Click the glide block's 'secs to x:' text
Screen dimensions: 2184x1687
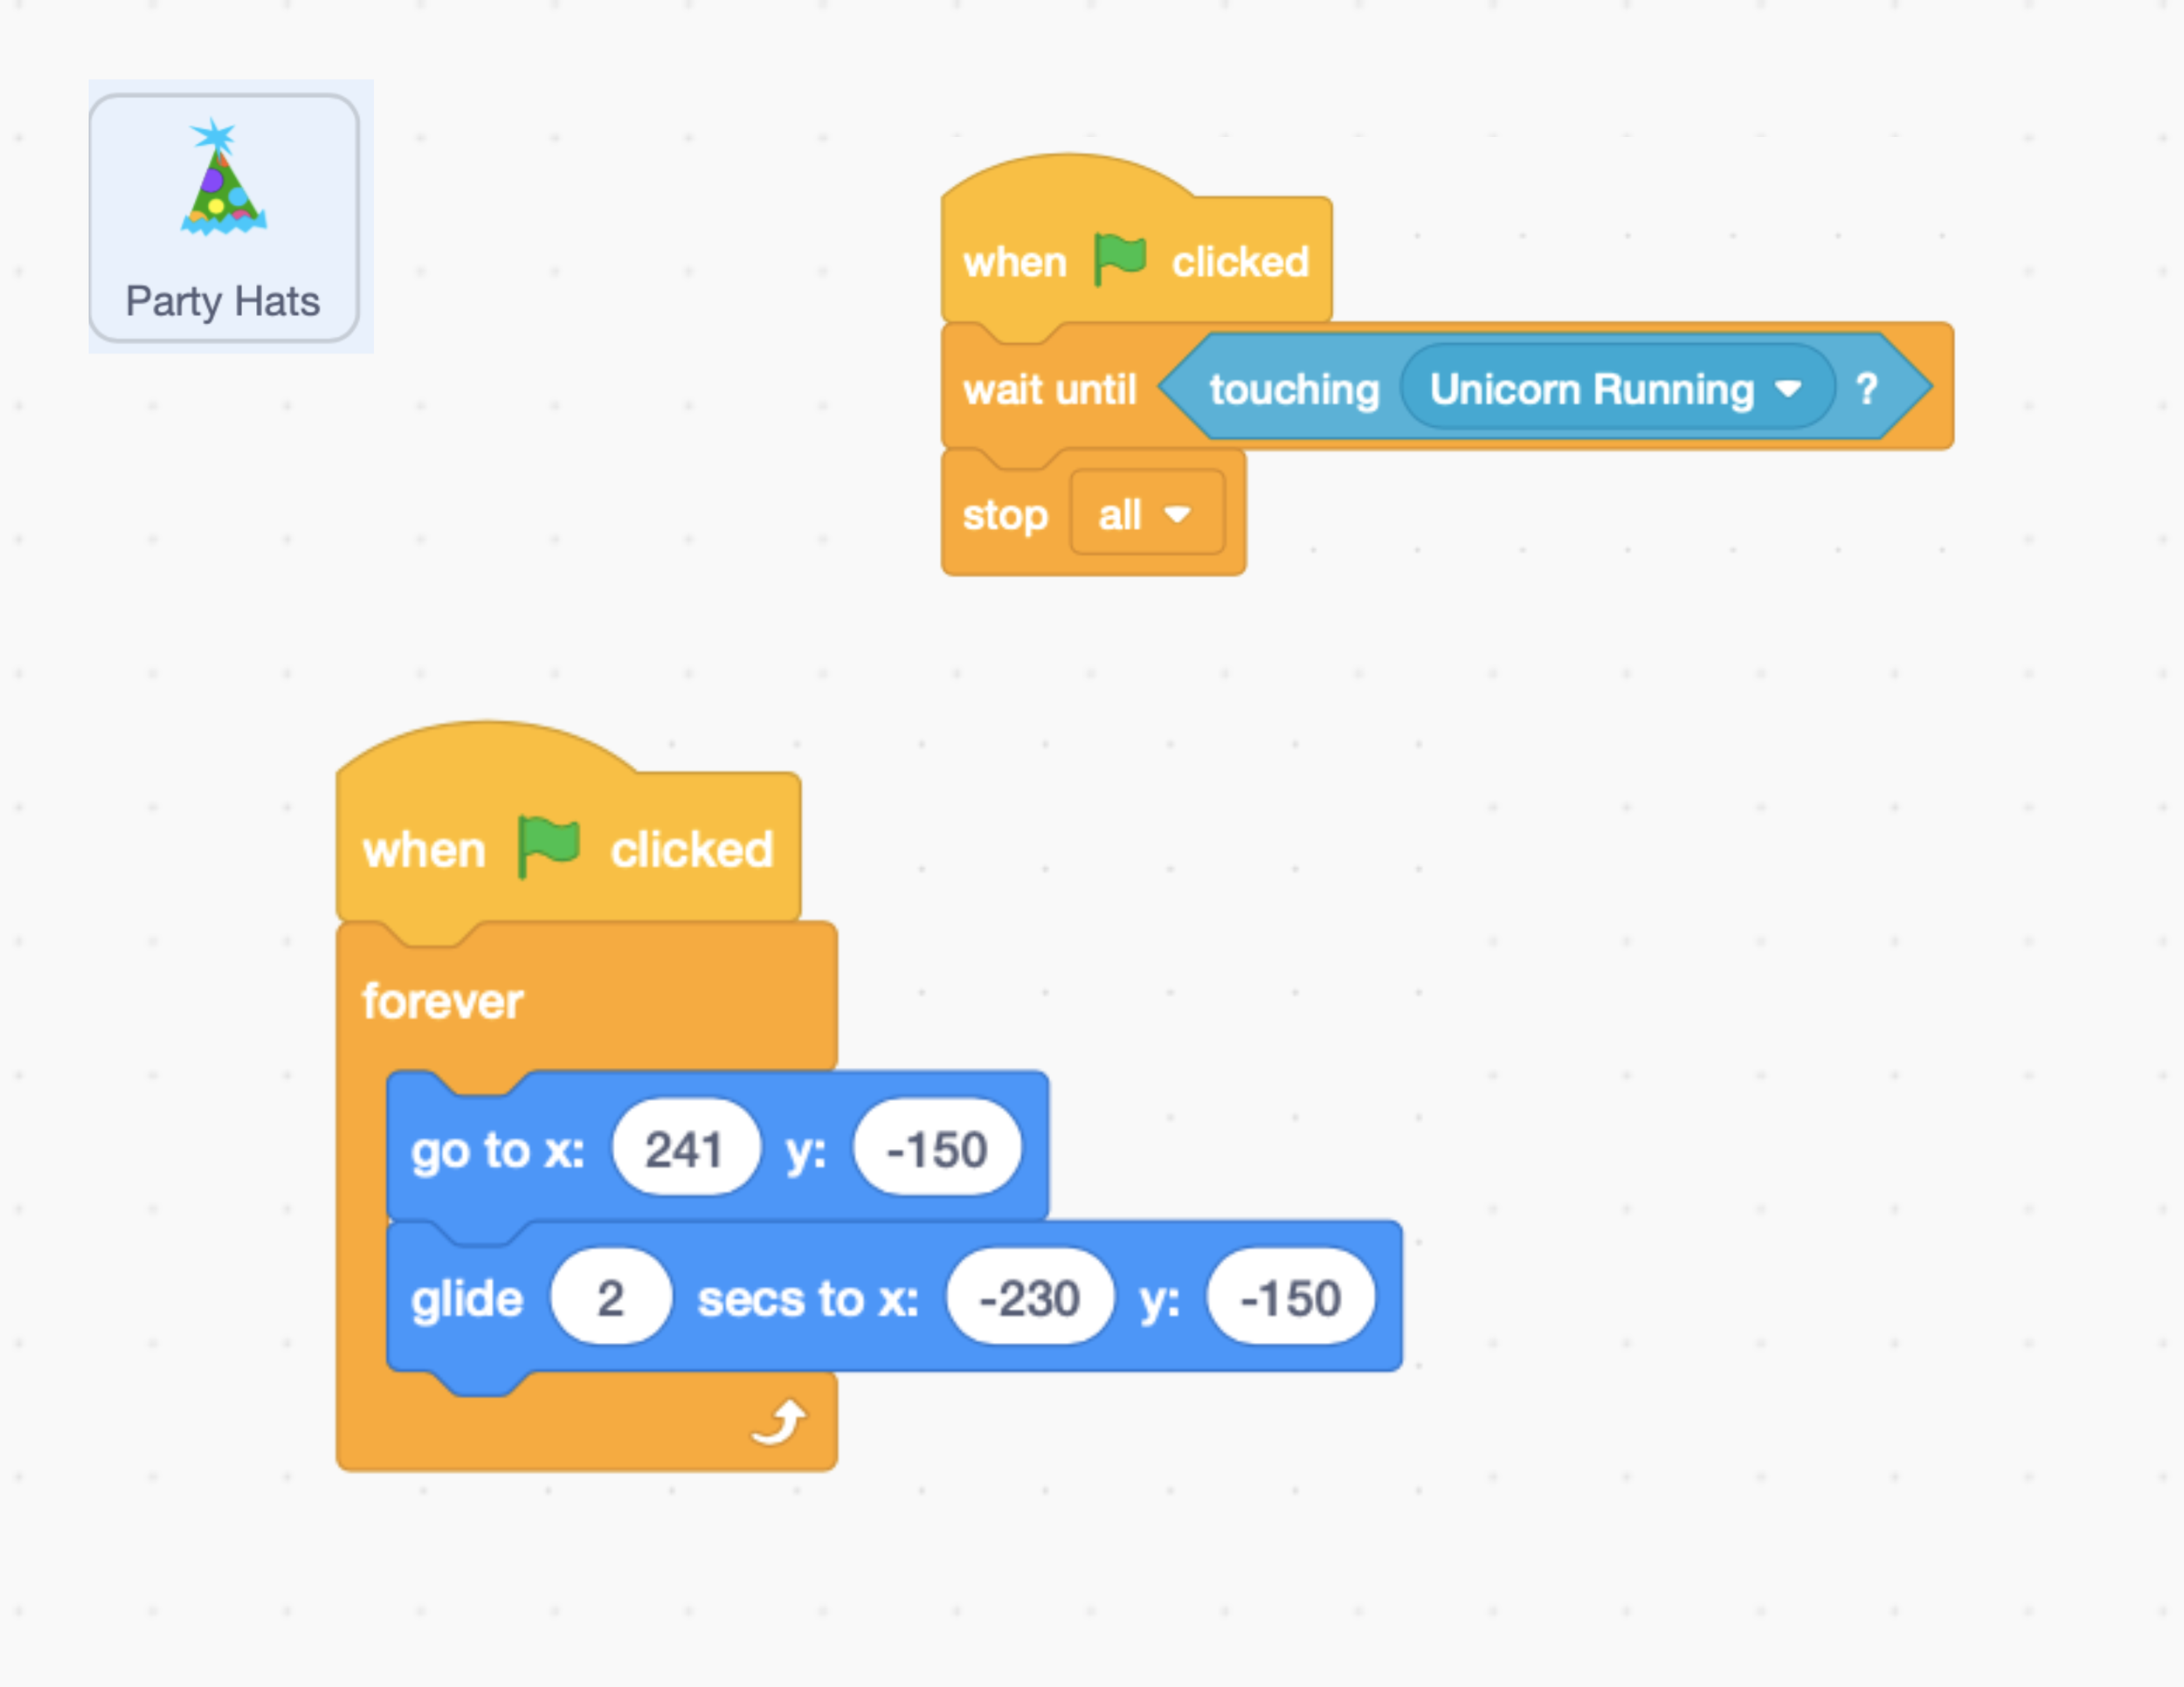point(807,1298)
